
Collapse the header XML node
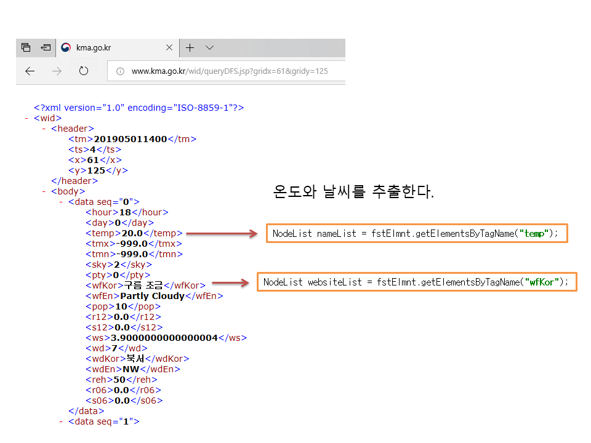coord(44,129)
